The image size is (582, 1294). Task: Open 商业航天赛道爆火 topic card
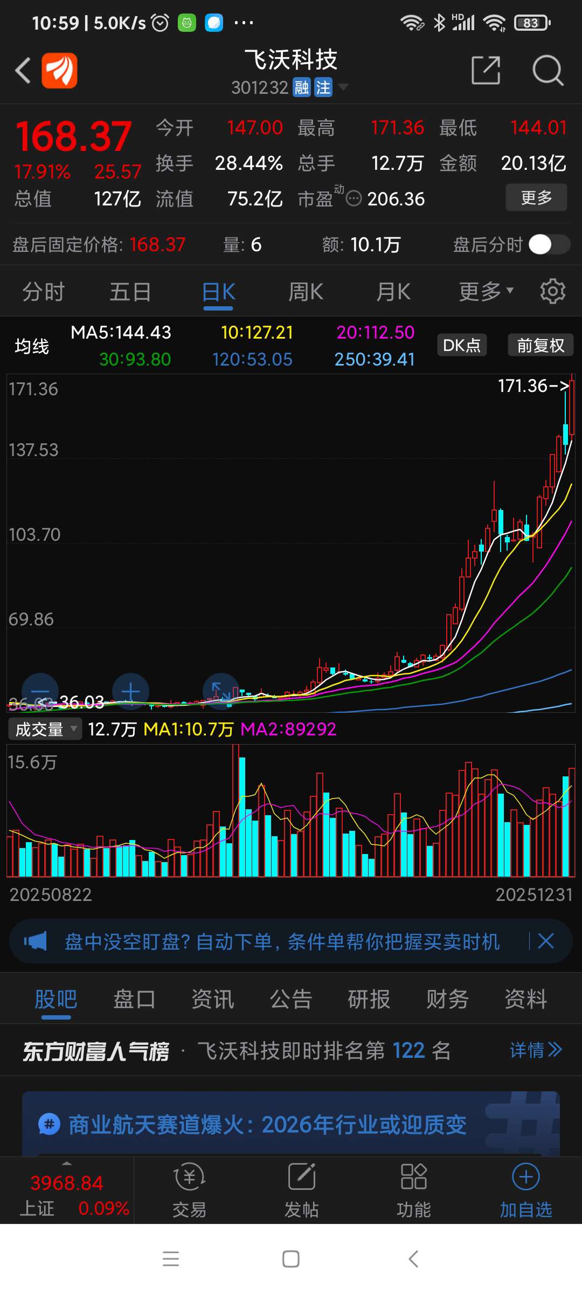click(291, 1124)
